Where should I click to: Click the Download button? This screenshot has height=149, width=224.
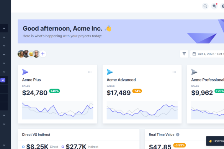(x=215, y=141)
